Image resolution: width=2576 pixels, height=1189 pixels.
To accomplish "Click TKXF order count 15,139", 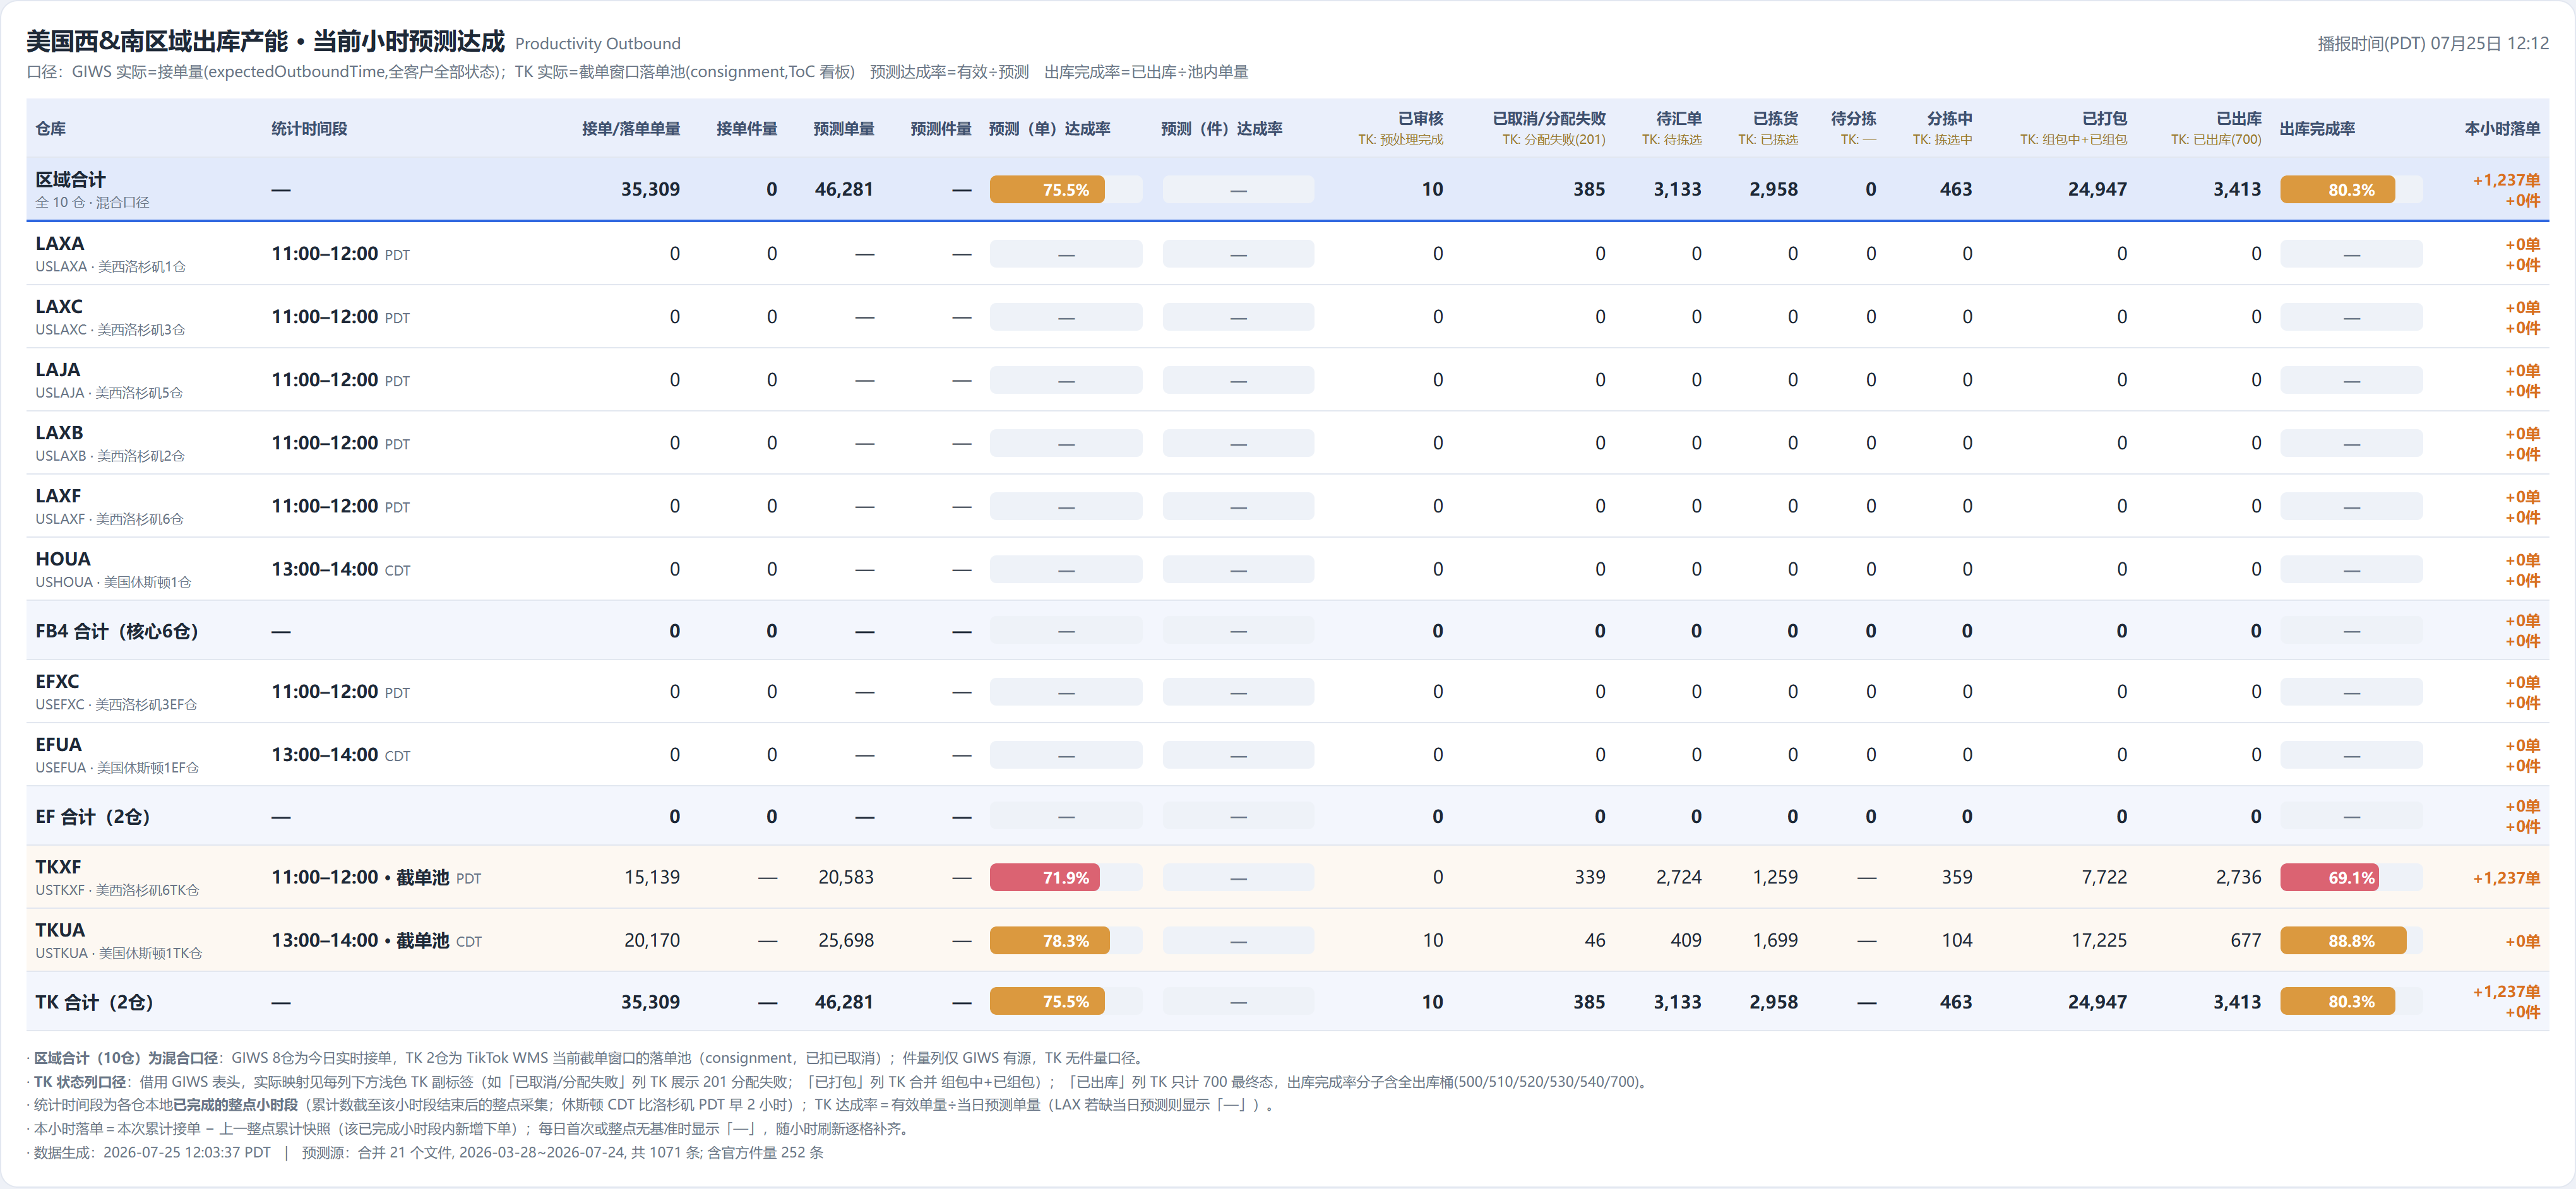I will pyautogui.click(x=652, y=877).
